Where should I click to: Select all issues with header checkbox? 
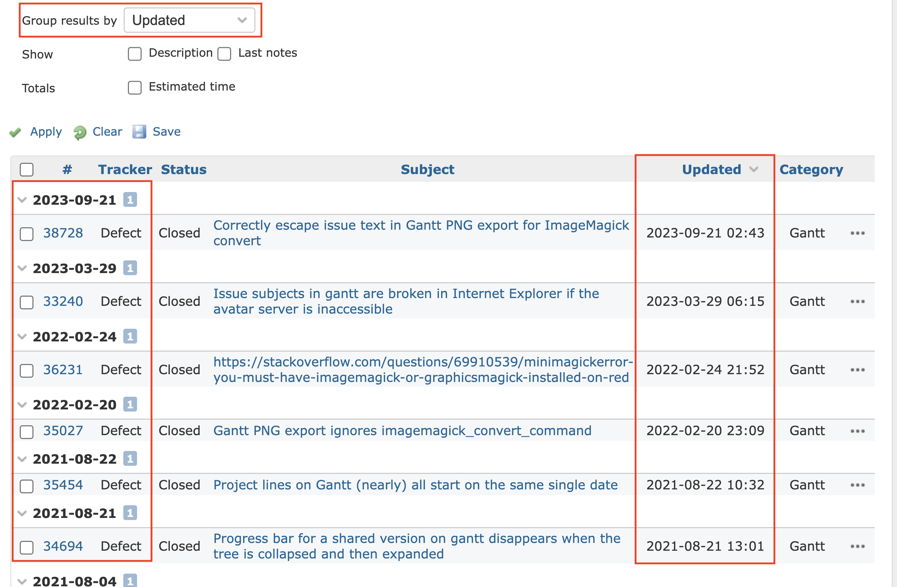point(27,170)
